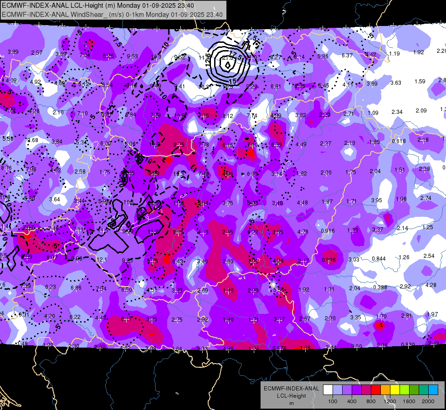
Task: Click the grid value 3.03
Action: [x=354, y=259]
